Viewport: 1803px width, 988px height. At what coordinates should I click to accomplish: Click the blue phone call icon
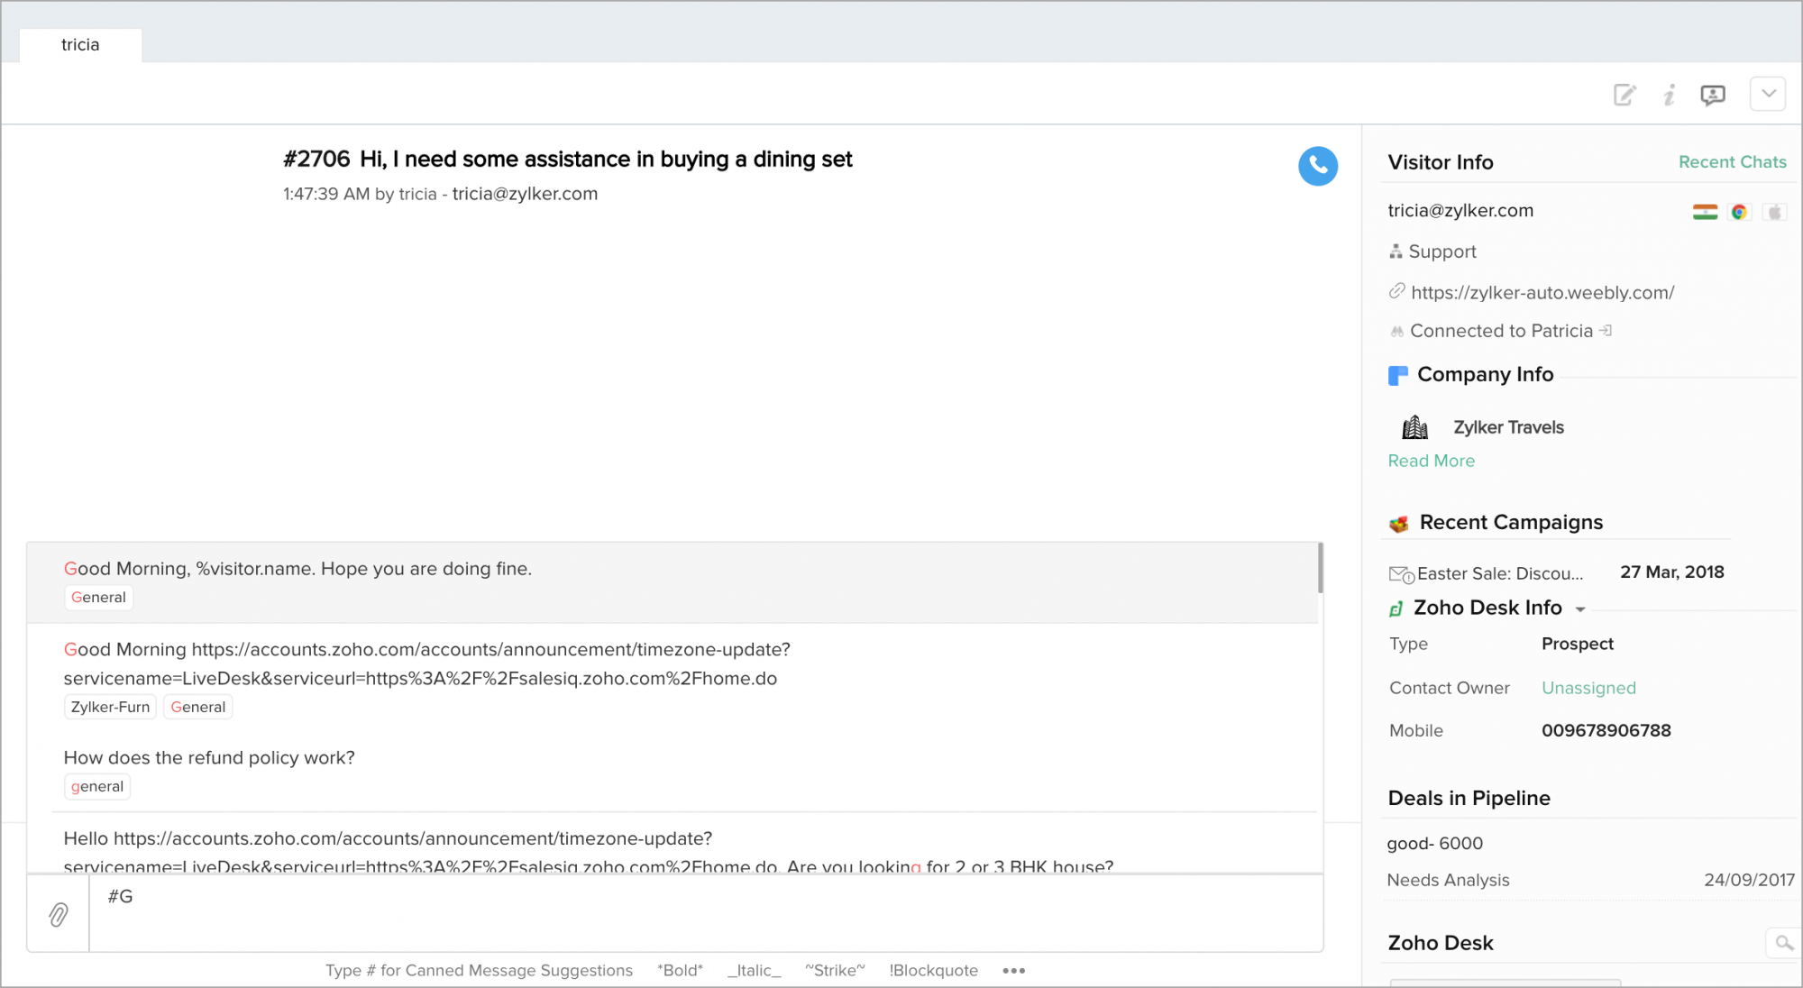tap(1317, 166)
